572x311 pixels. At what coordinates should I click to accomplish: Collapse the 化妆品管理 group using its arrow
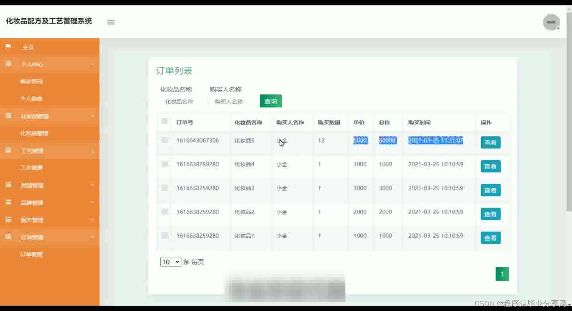pyautogui.click(x=92, y=116)
